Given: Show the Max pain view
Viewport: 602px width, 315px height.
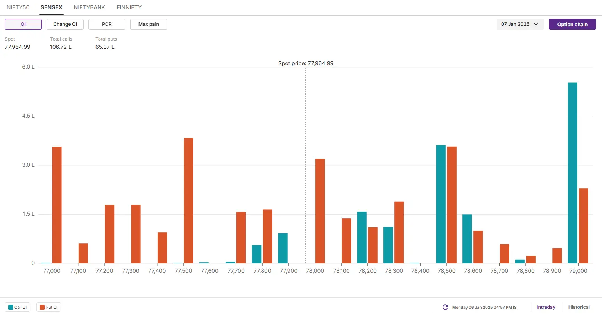Looking at the screenshot, I should [149, 24].
